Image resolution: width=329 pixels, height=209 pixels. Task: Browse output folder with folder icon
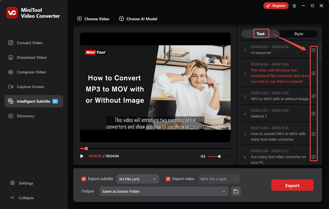[x=236, y=191]
